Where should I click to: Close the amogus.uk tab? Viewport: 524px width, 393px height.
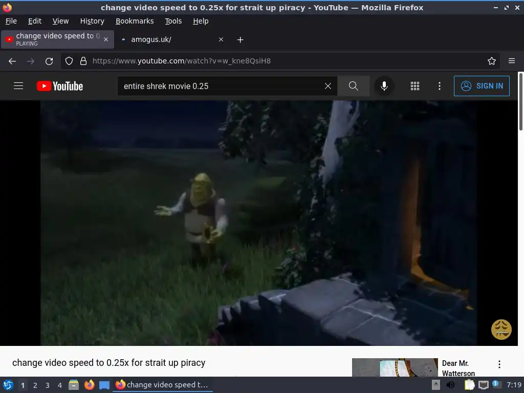coord(221,39)
